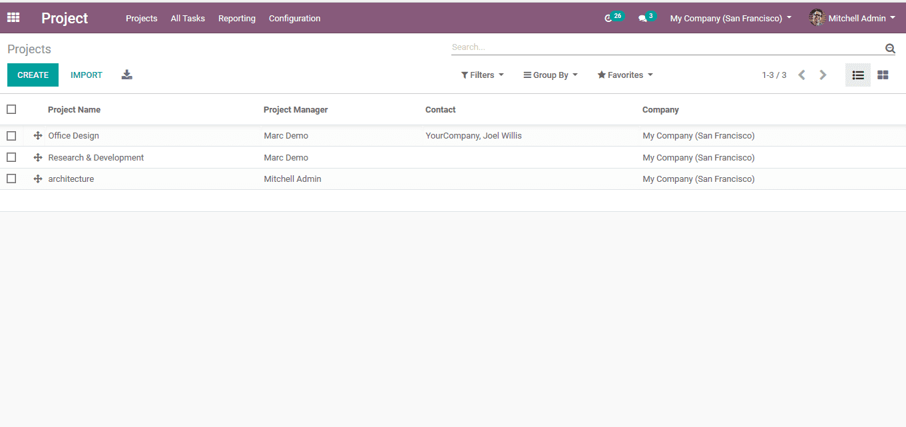This screenshot has height=427, width=906.
Task: Open the Filters dropdown
Action: (x=483, y=75)
